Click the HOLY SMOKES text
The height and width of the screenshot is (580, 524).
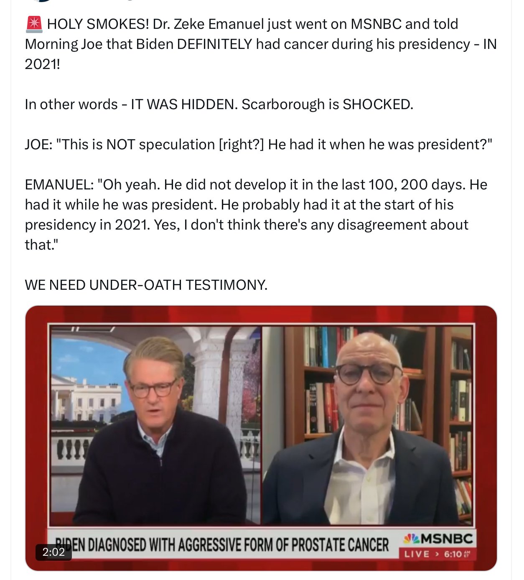tap(98, 24)
